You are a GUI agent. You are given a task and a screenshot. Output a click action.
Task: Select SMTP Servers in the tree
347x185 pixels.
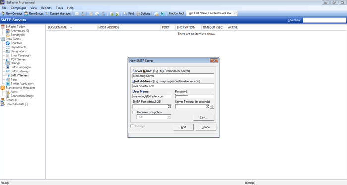pyautogui.click(x=20, y=75)
